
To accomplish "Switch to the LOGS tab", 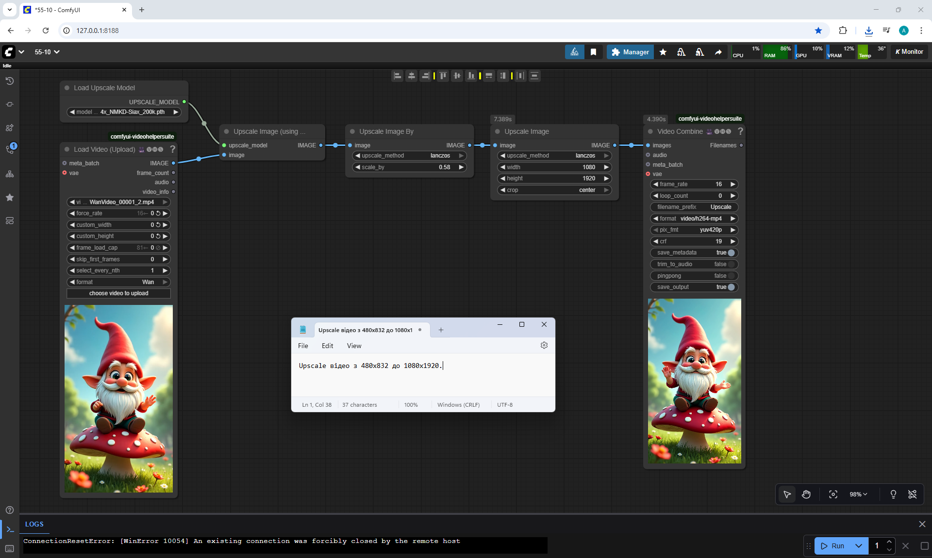I will tap(34, 524).
